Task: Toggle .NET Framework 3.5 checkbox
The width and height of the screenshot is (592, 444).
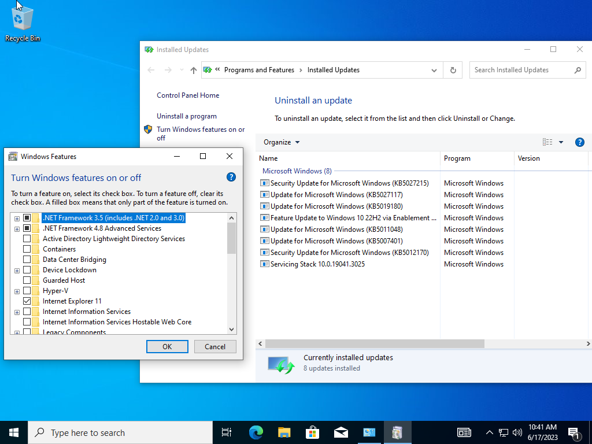Action: point(27,218)
